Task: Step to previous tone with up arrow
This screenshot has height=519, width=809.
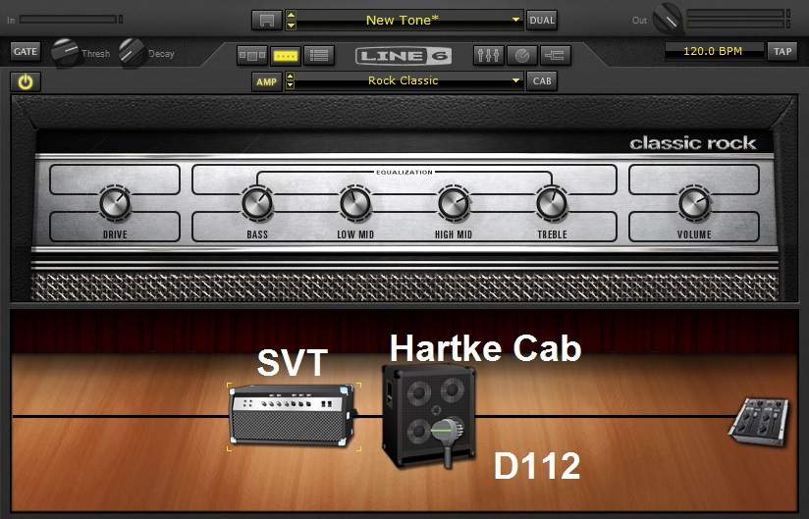Action: 291,15
